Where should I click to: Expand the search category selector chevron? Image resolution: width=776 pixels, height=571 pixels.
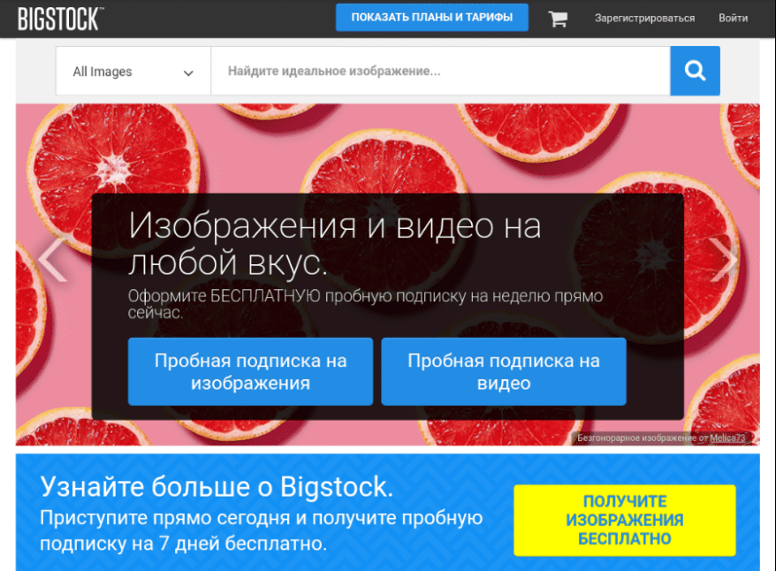[188, 72]
